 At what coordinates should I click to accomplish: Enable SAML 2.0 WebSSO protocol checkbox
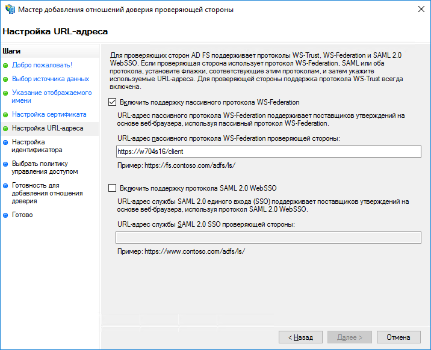pos(112,188)
